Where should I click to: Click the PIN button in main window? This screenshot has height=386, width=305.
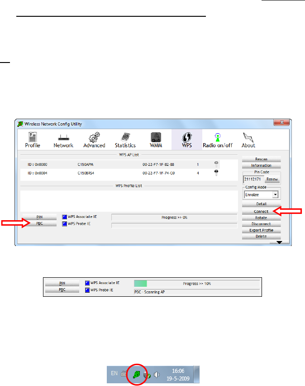click(x=39, y=217)
